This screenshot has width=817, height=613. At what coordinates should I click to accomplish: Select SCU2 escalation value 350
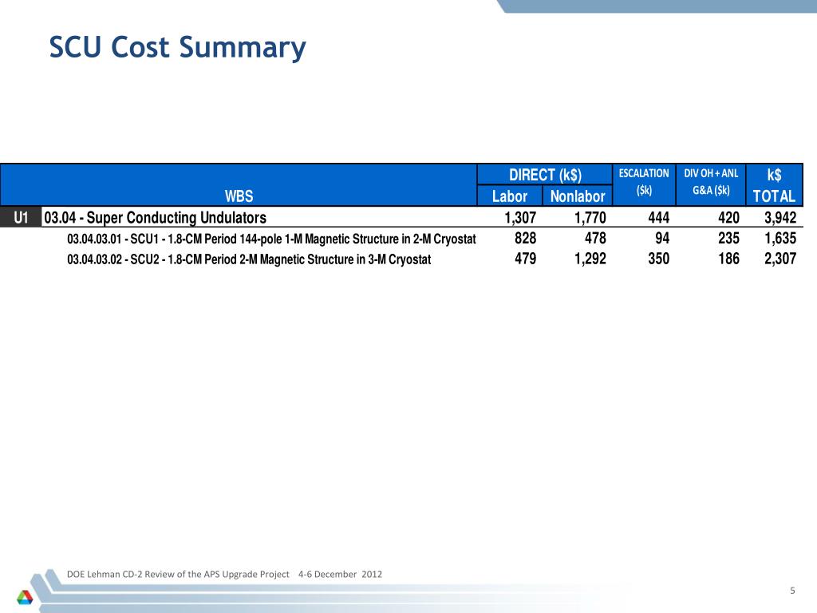658,259
